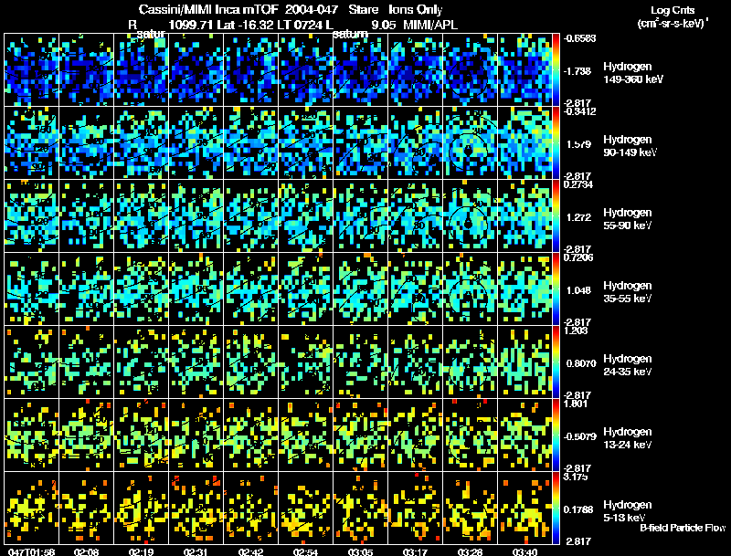This screenshot has width=731, height=556.
Task: Click the 'Log Cnts' legend title
Action: (x=673, y=10)
